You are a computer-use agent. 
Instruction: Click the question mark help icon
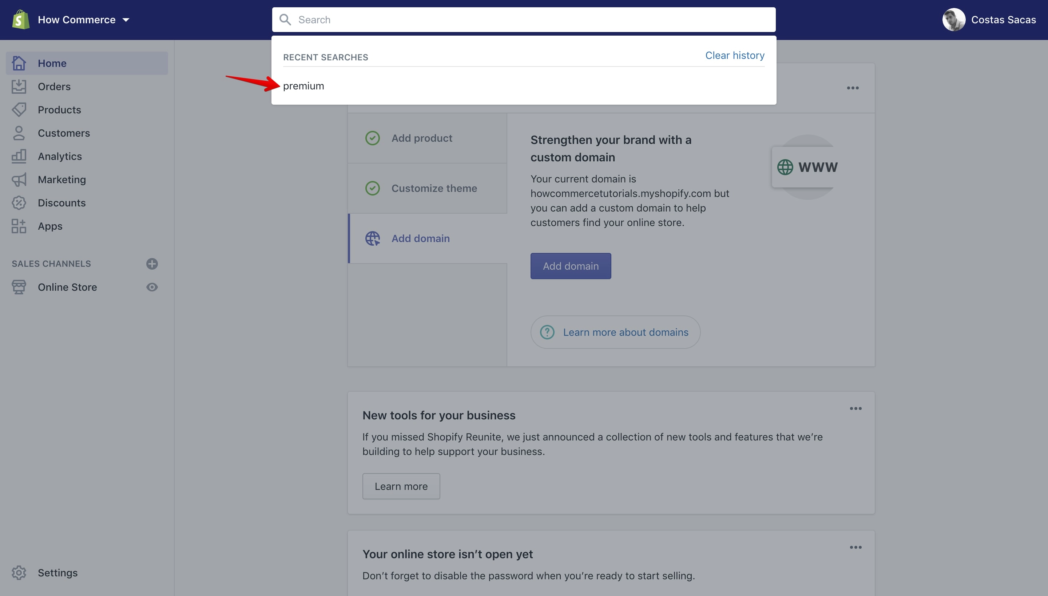[x=547, y=332]
